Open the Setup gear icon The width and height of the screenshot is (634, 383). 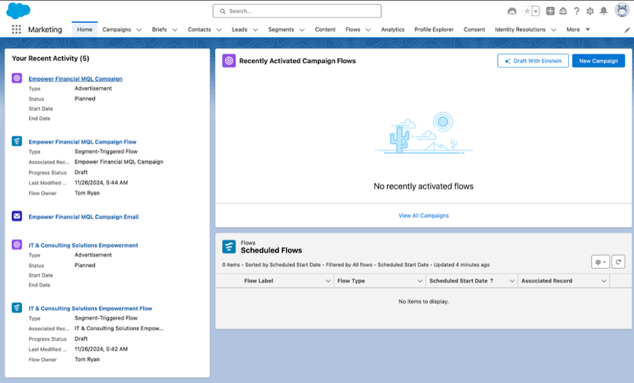[590, 11]
